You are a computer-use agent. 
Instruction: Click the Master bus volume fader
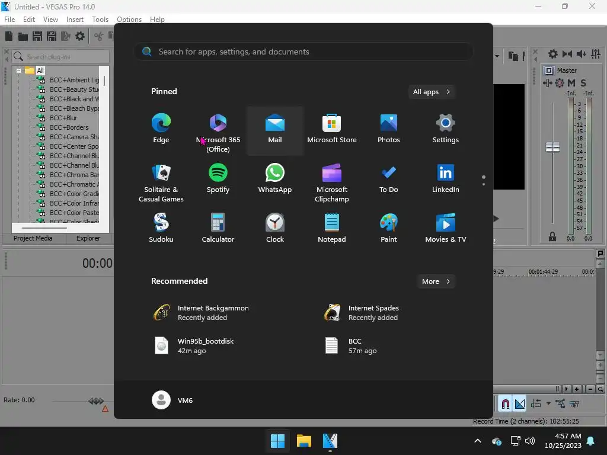(552, 147)
